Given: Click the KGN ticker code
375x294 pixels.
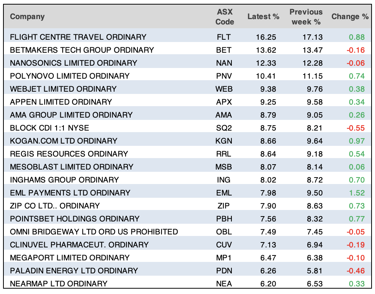Looking at the screenshot, I should 224,141.
